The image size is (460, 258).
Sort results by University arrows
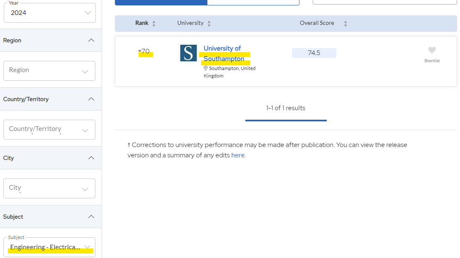[209, 24]
